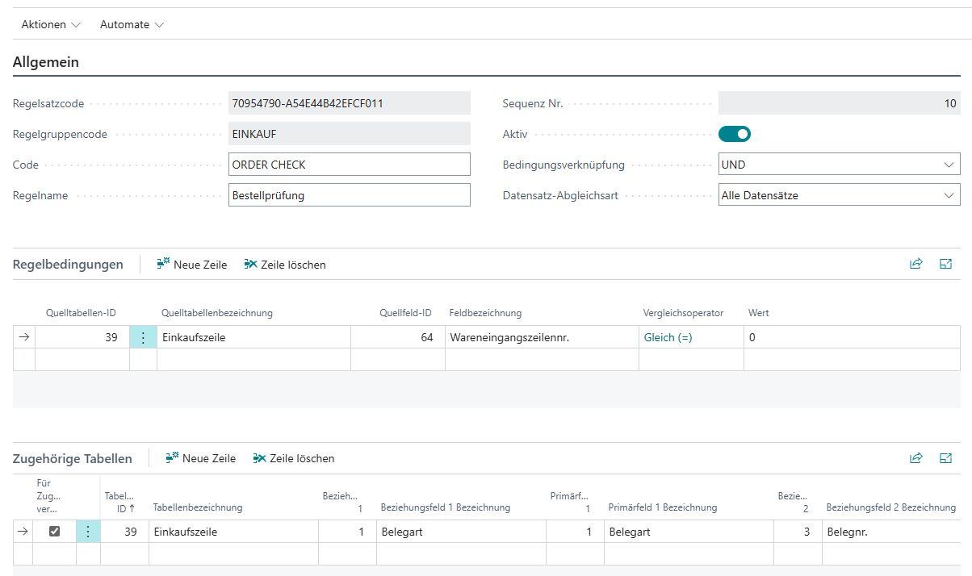Open the Aktionen menu

click(x=51, y=24)
